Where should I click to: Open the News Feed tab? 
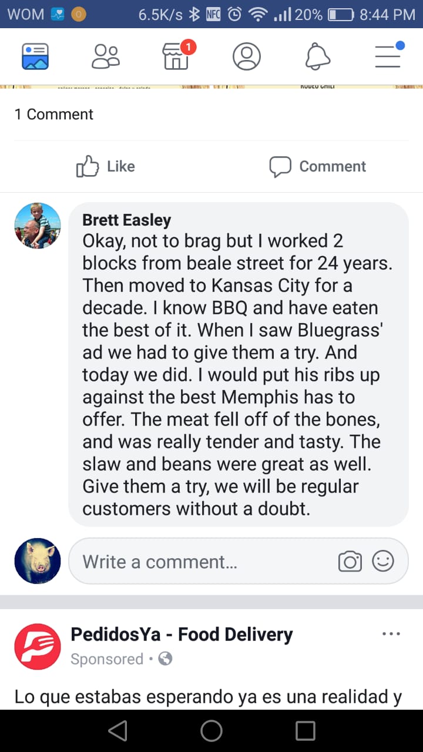[x=35, y=56]
